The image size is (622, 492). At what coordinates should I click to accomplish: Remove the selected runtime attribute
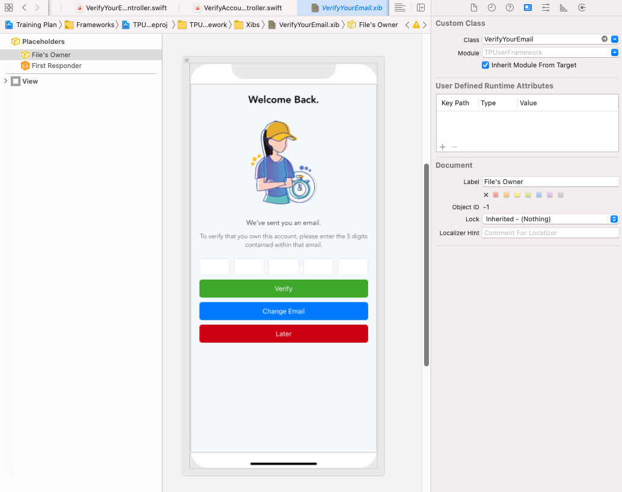point(455,147)
